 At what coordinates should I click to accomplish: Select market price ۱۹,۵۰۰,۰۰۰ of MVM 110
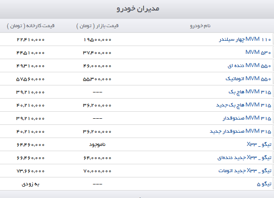97,40
